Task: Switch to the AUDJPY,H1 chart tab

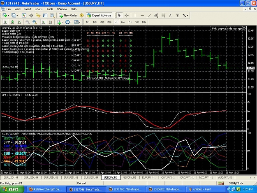Action: coord(225,177)
